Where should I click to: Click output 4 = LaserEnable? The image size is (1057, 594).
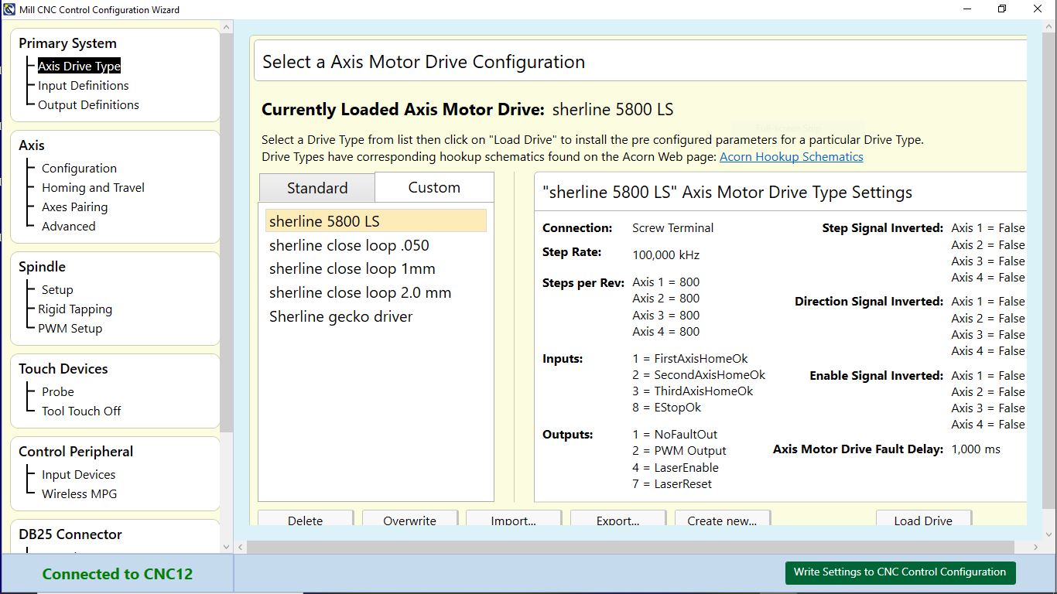676,468
